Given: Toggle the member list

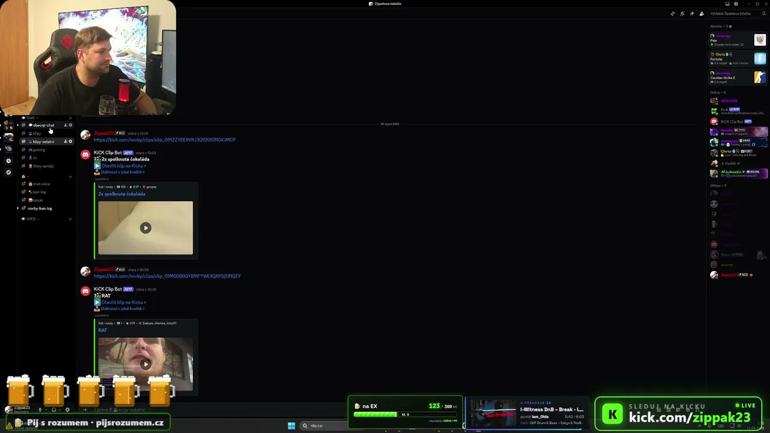Looking at the screenshot, I should [x=701, y=13].
